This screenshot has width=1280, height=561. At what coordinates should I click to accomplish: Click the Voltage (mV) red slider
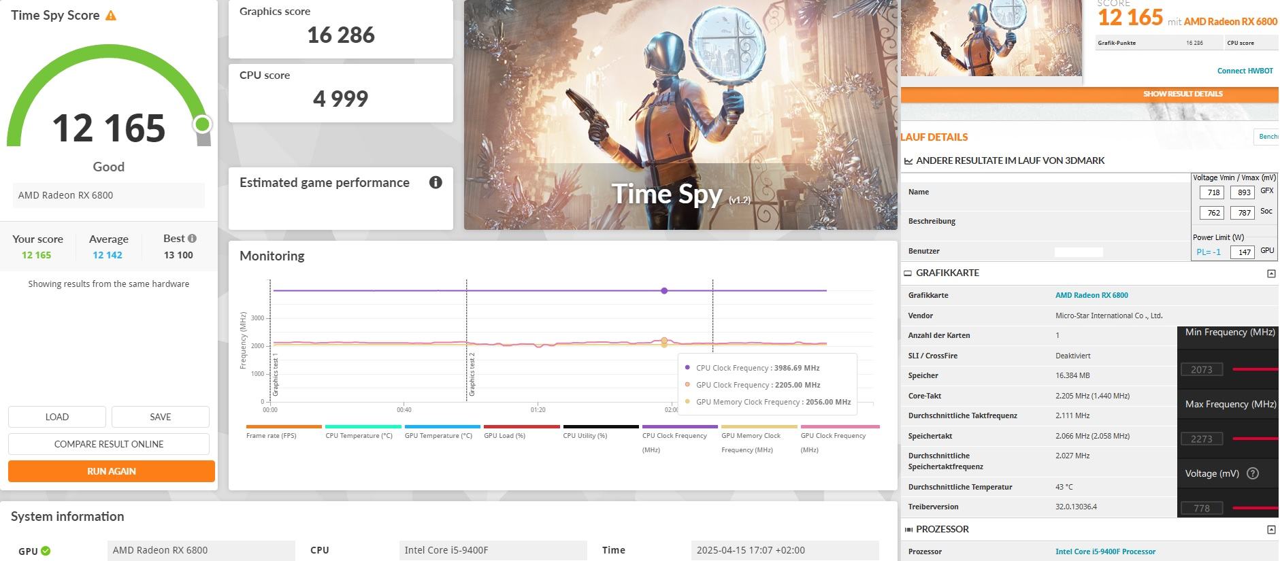(x=1256, y=508)
